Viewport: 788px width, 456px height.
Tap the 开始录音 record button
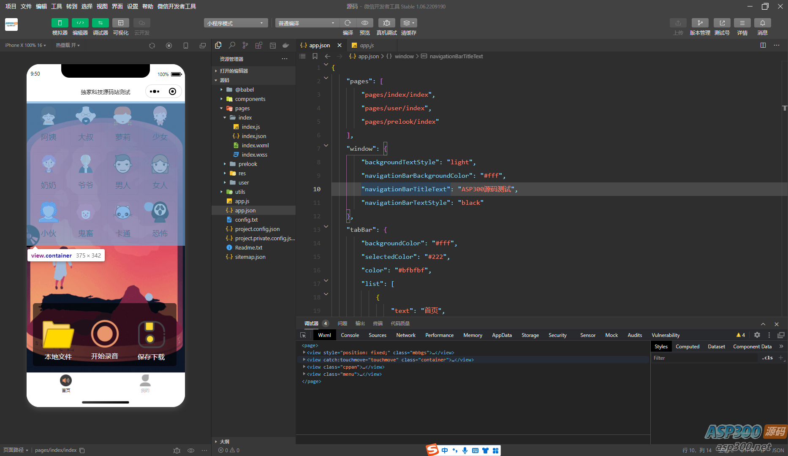(105, 334)
